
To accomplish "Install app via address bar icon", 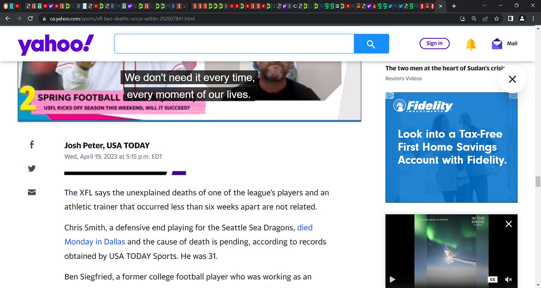I will (x=463, y=18).
